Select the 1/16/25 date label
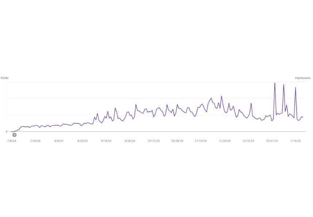313x217 pixels. click(x=295, y=141)
